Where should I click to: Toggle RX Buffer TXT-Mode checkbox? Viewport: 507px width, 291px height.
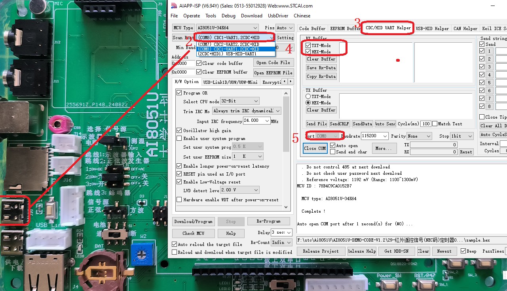[x=308, y=45]
